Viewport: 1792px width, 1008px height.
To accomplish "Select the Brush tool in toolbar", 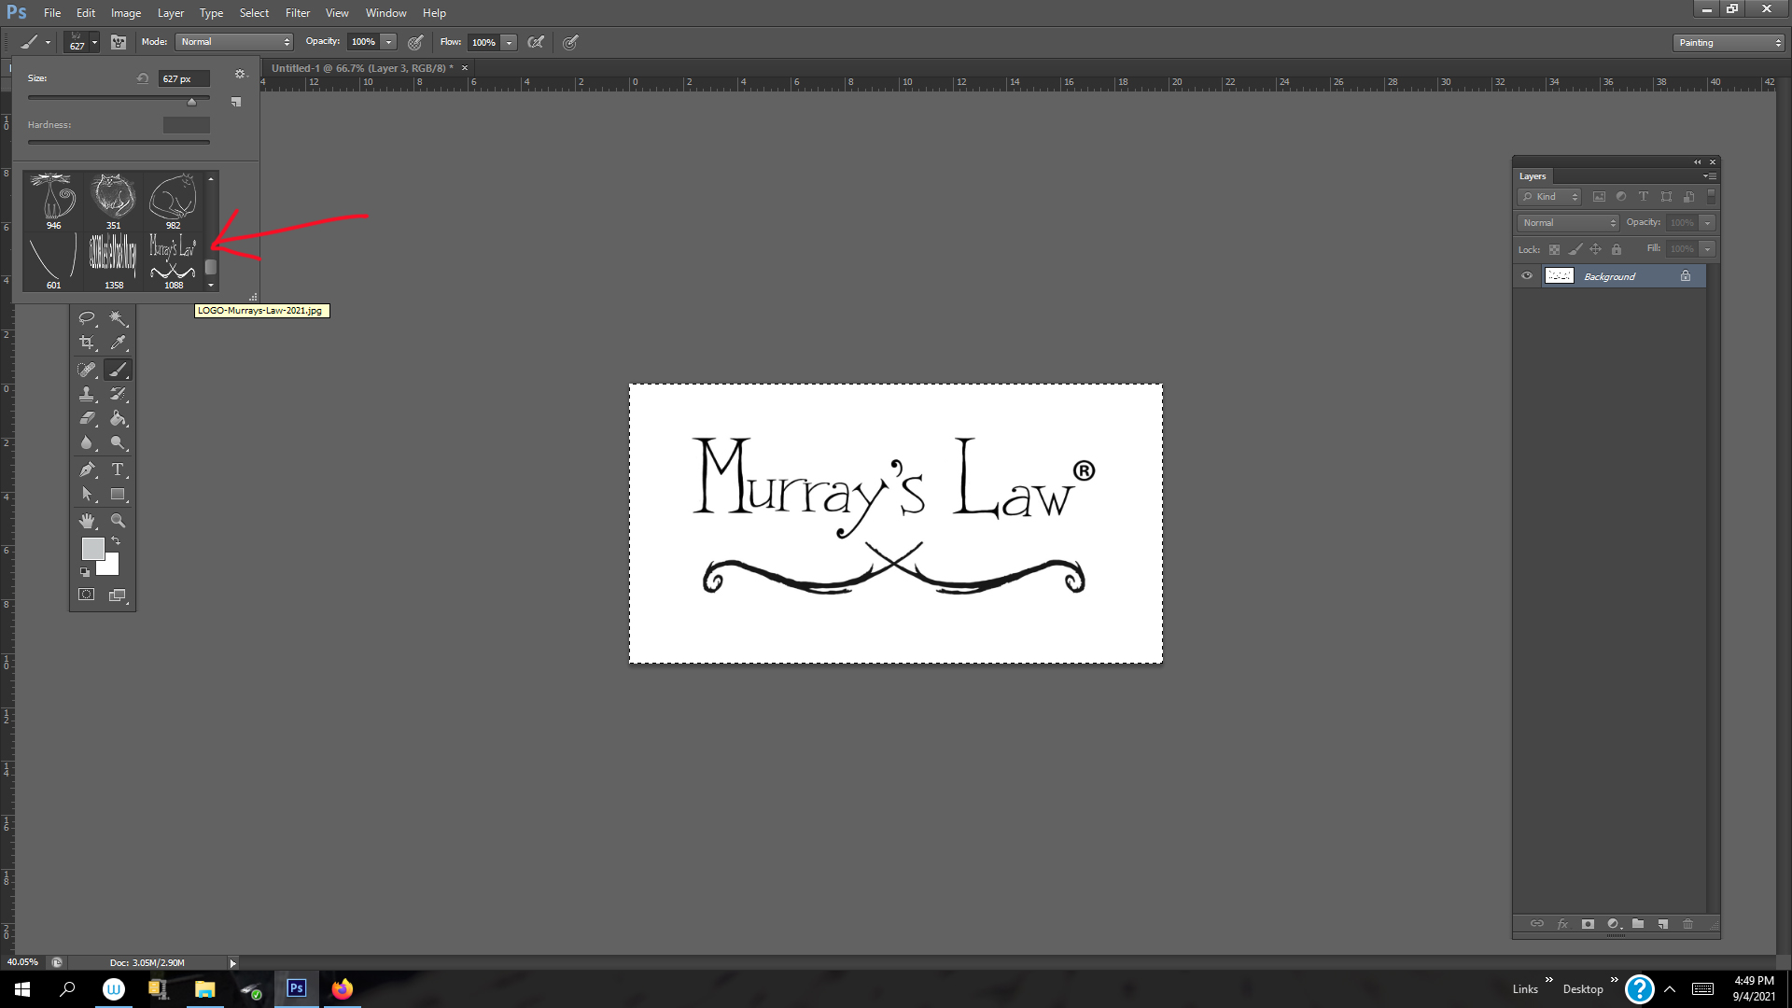I will 119,368.
